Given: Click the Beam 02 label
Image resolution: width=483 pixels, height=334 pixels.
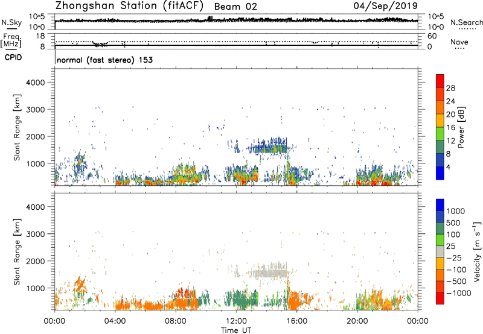Looking at the screenshot, I should 235,7.
